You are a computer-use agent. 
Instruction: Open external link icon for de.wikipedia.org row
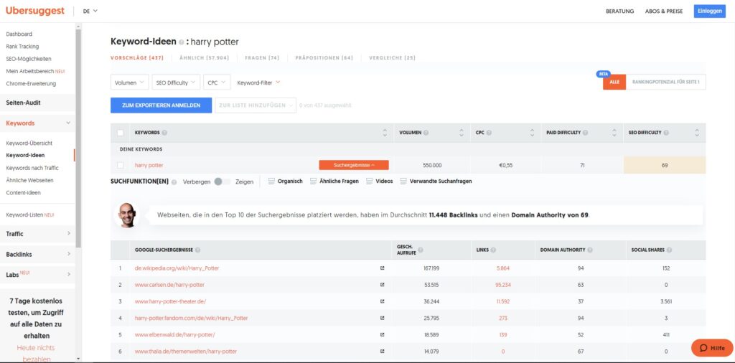click(382, 268)
